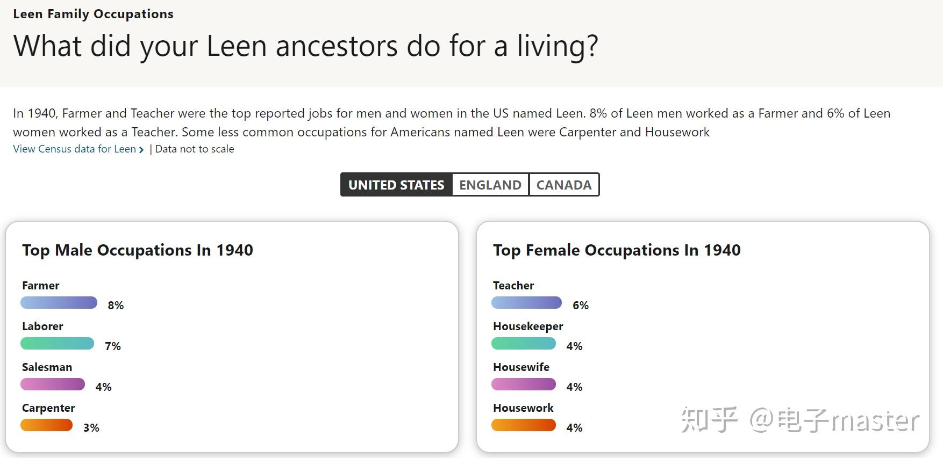Open View Census data for Leen link
Image resolution: width=943 pixels, height=458 pixels.
tap(74, 149)
